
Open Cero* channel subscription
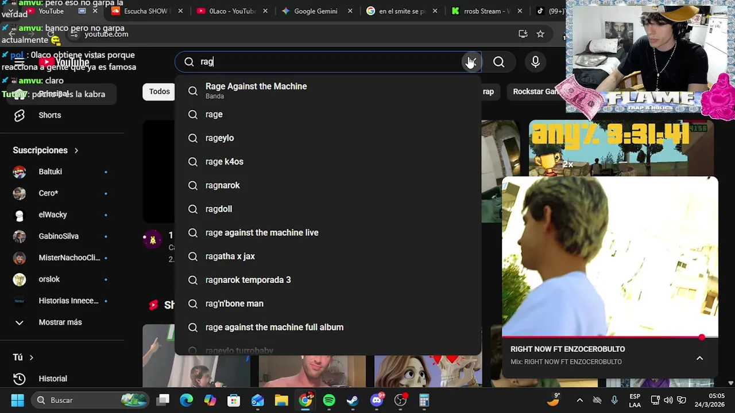click(x=62, y=193)
